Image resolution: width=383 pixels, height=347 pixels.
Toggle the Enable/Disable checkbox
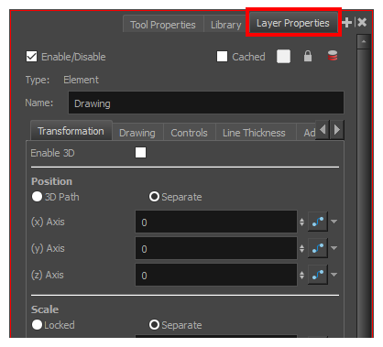coord(31,57)
